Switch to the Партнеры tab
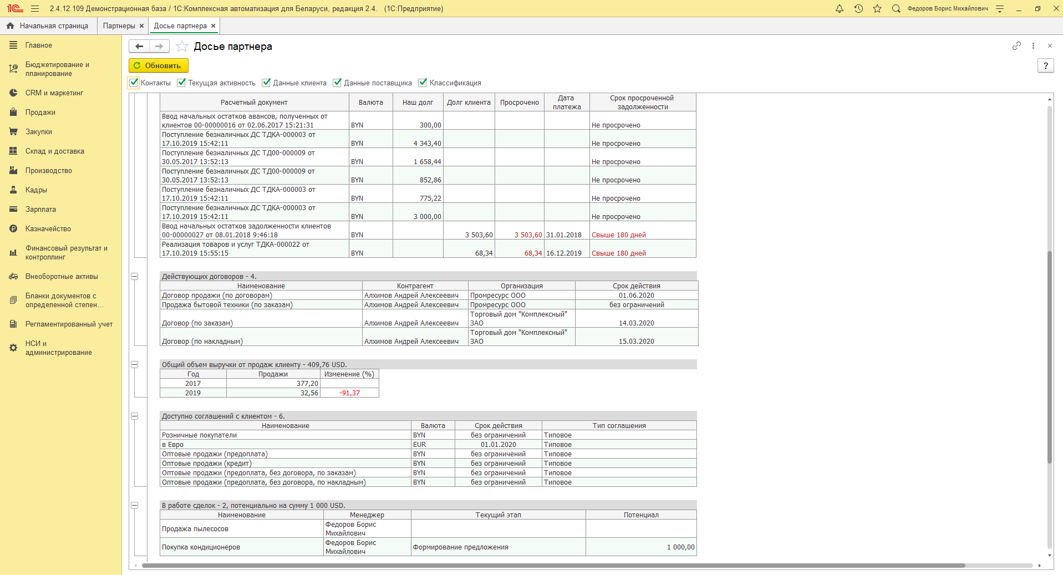The width and height of the screenshot is (1063, 575). tap(119, 26)
